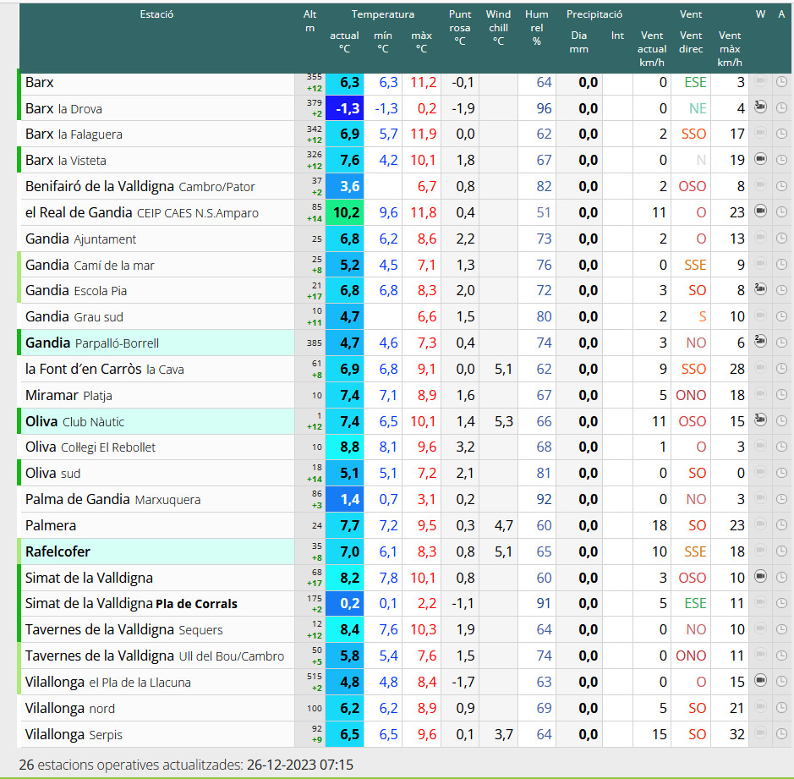Image resolution: width=794 pixels, height=779 pixels.
Task: Open the Barx la Drova station
Action: point(63,108)
